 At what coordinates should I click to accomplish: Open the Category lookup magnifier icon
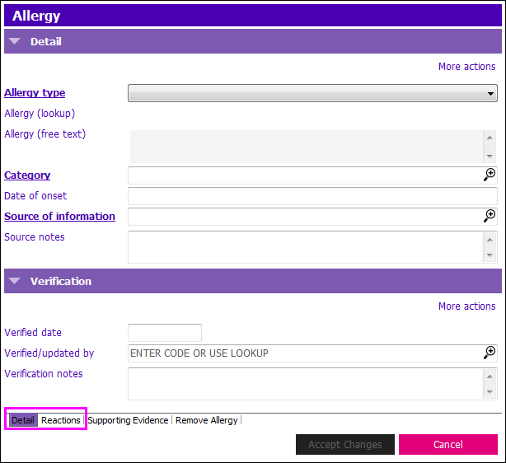pyautogui.click(x=490, y=175)
